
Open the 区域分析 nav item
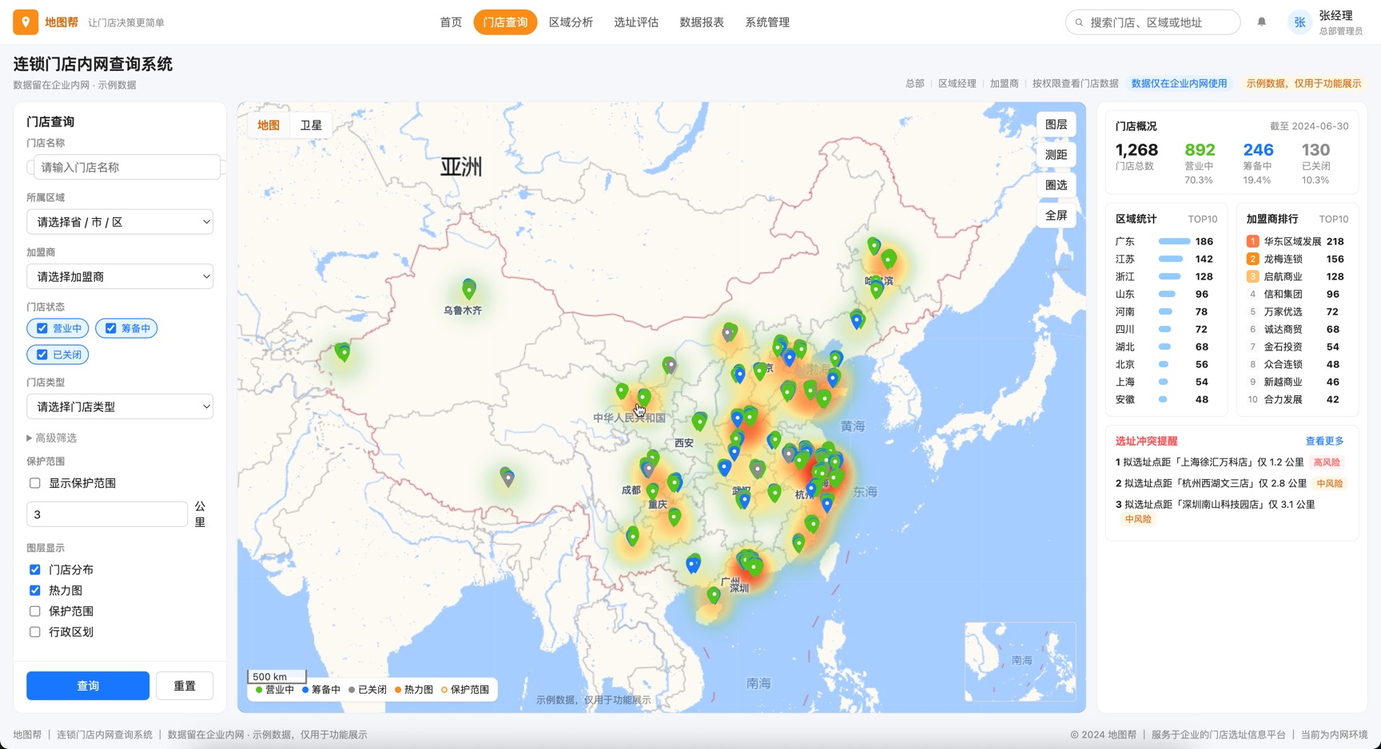point(571,22)
